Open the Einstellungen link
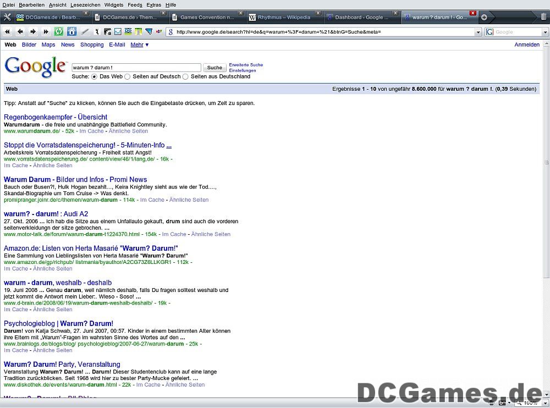550x408 pixels. coord(243,70)
